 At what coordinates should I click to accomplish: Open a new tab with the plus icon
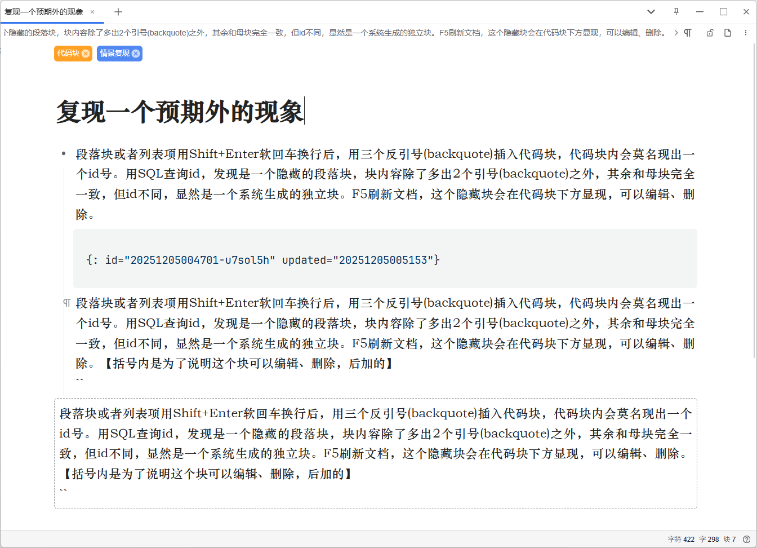(118, 11)
